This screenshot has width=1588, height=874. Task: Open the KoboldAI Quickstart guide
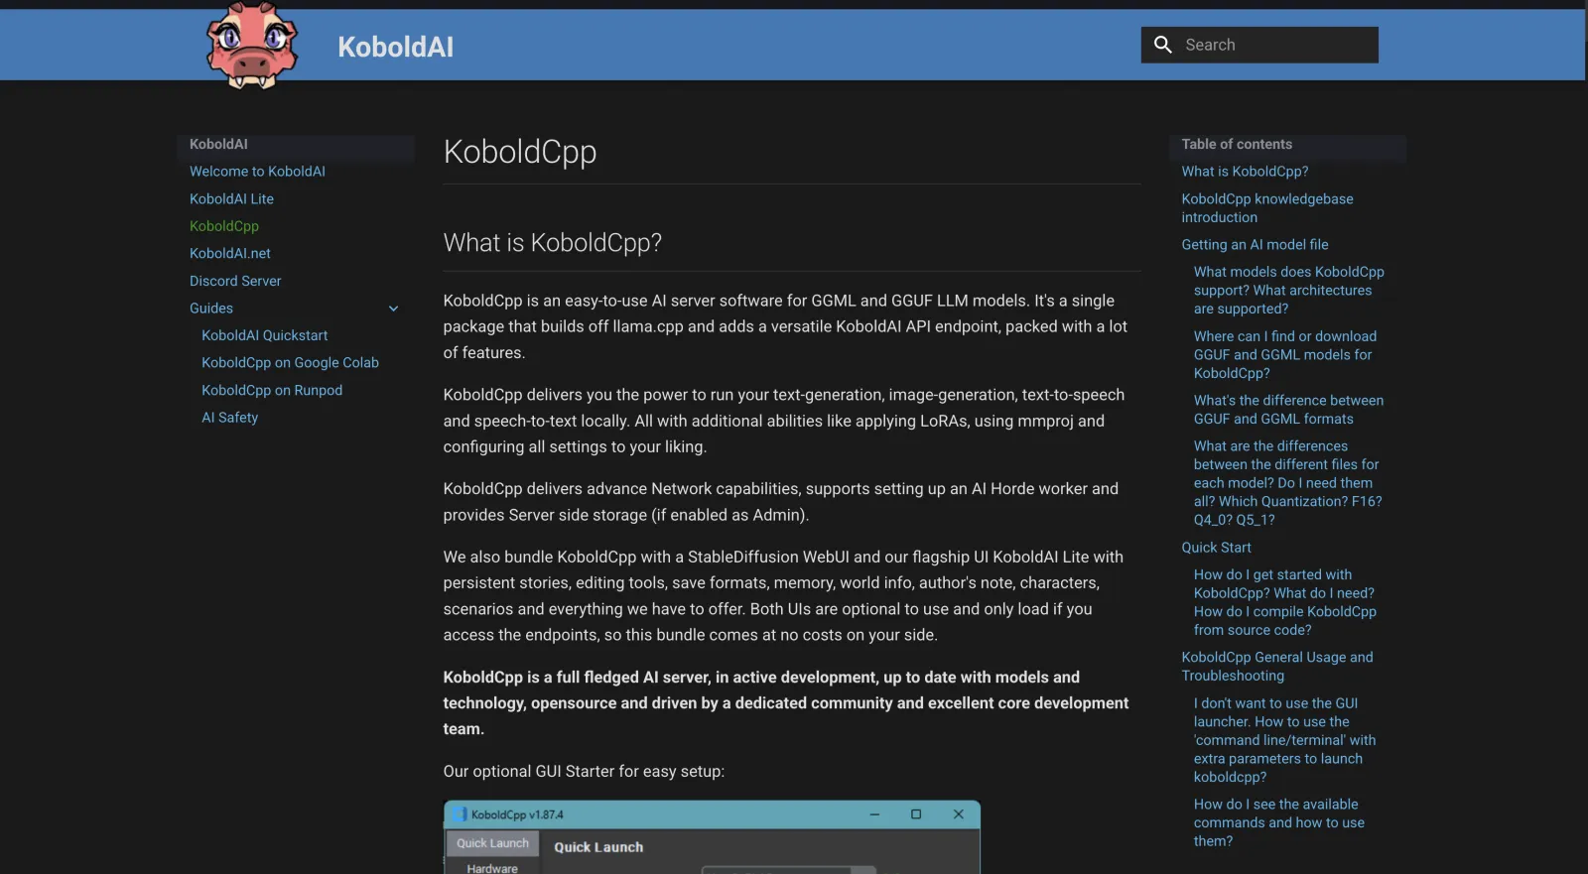264,335
